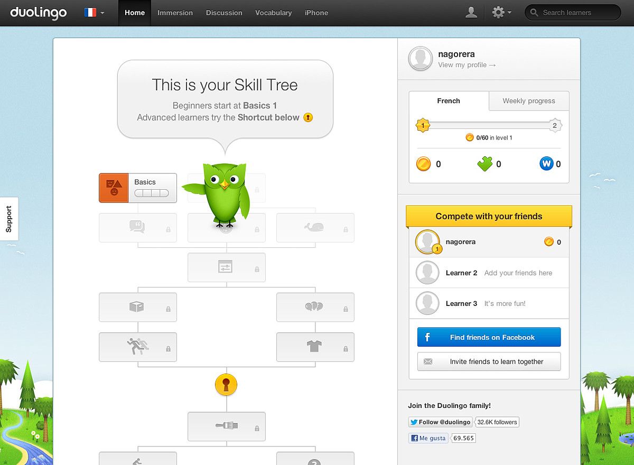The height and width of the screenshot is (465, 634).
Task: Click nagorera's avatar in the friends leaderboard
Action: [x=427, y=241]
